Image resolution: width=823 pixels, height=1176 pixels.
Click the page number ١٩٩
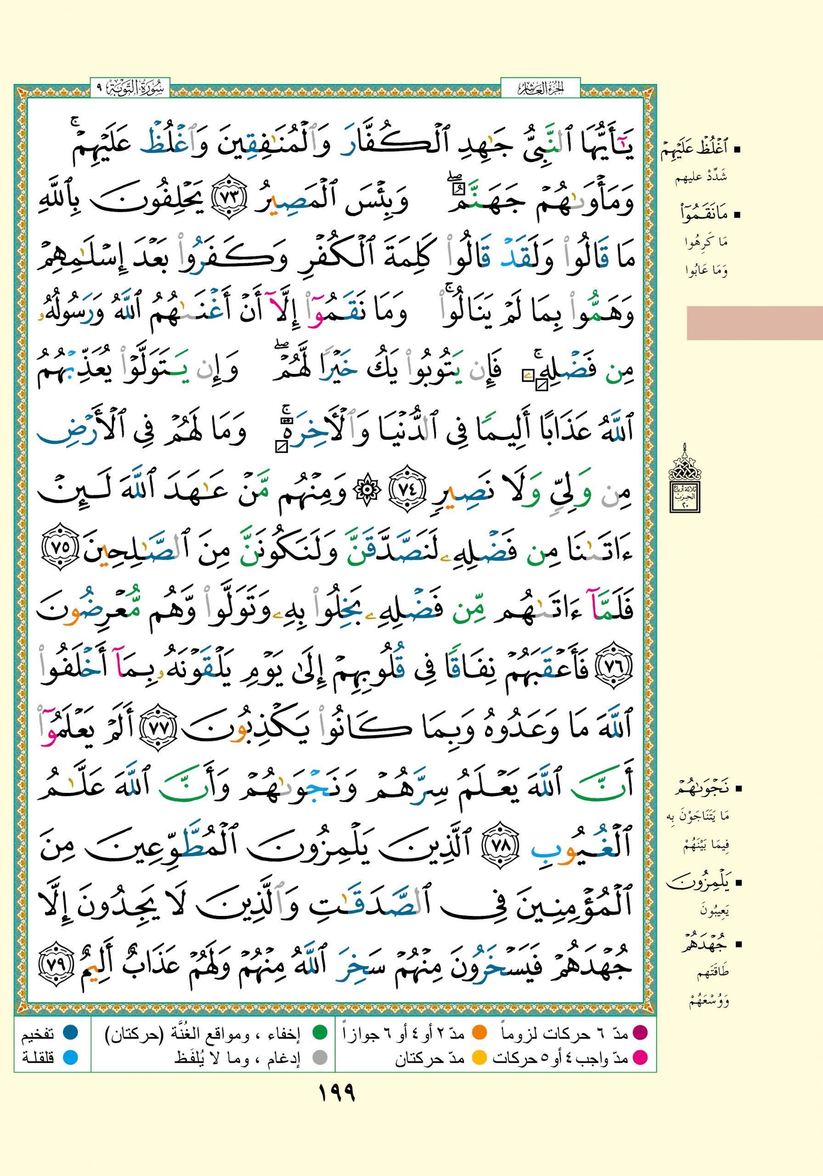click(x=337, y=1094)
